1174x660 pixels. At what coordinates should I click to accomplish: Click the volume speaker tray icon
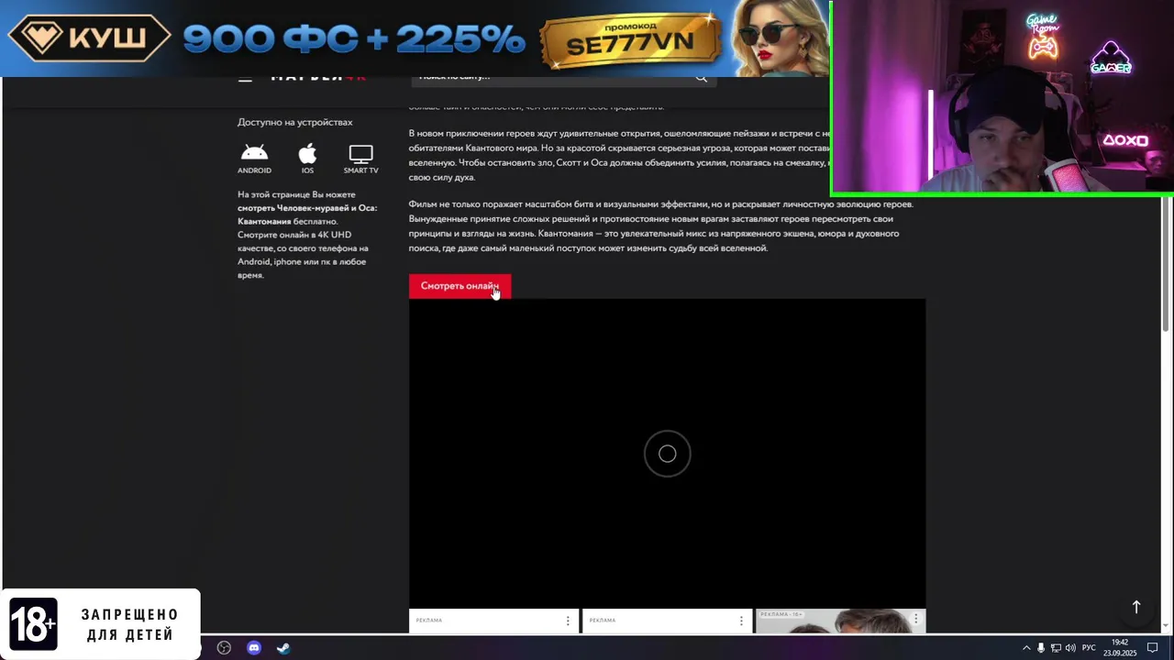pyautogui.click(x=1070, y=648)
